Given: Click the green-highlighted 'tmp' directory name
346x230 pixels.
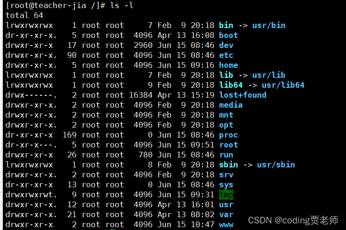Looking at the screenshot, I should 226,195.
